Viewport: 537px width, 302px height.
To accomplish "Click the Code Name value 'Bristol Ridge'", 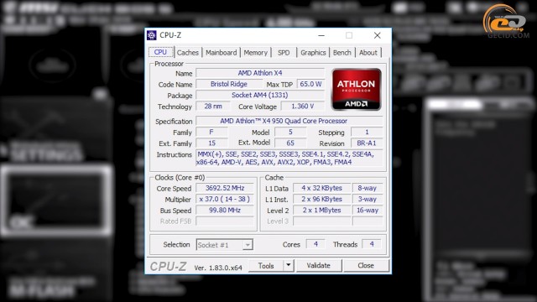I will coord(229,84).
